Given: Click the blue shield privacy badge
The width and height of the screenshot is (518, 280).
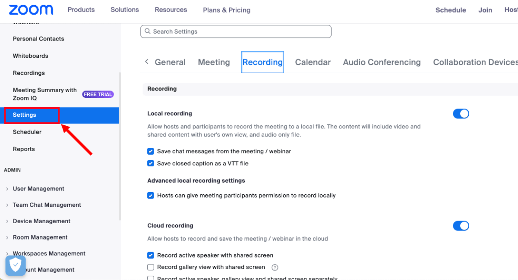Looking at the screenshot, I should tap(16, 265).
